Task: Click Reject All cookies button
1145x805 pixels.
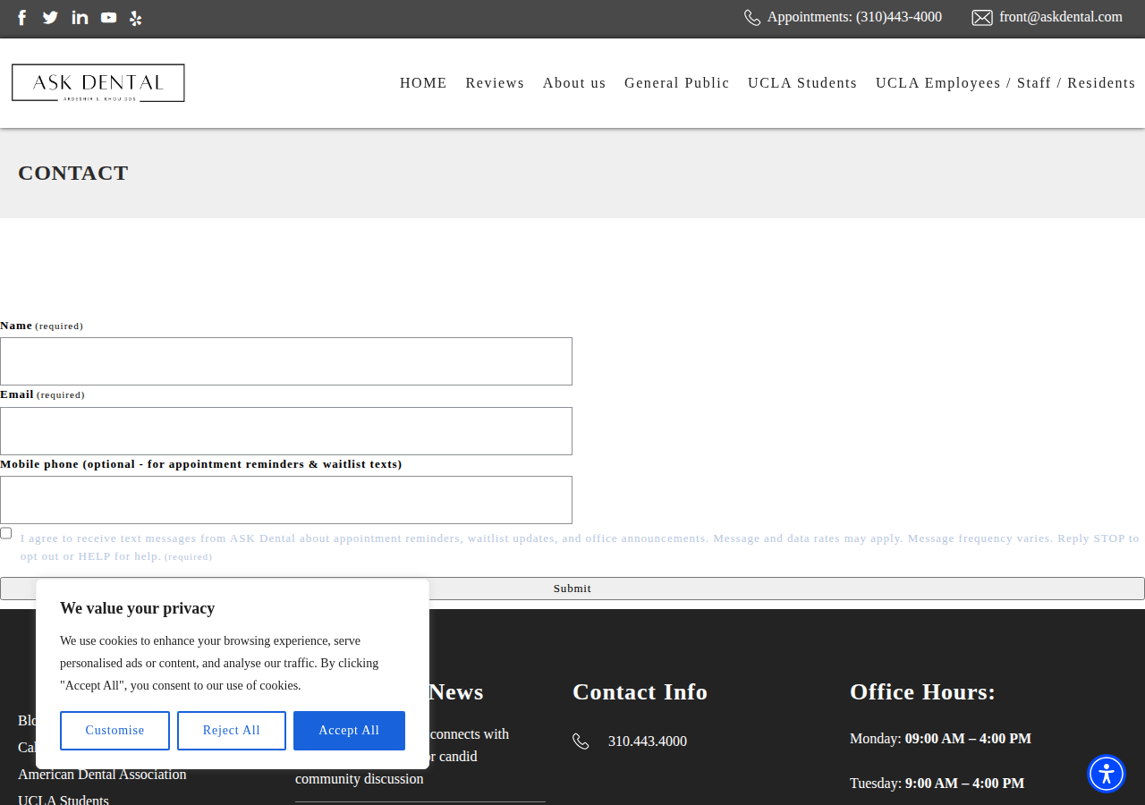Action: 232,731
